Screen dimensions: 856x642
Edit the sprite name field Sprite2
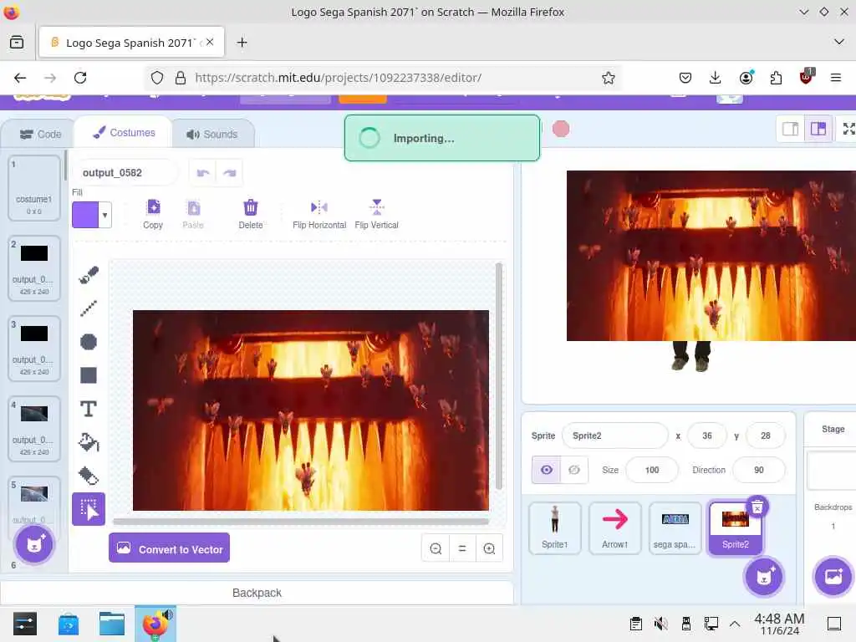tap(614, 436)
